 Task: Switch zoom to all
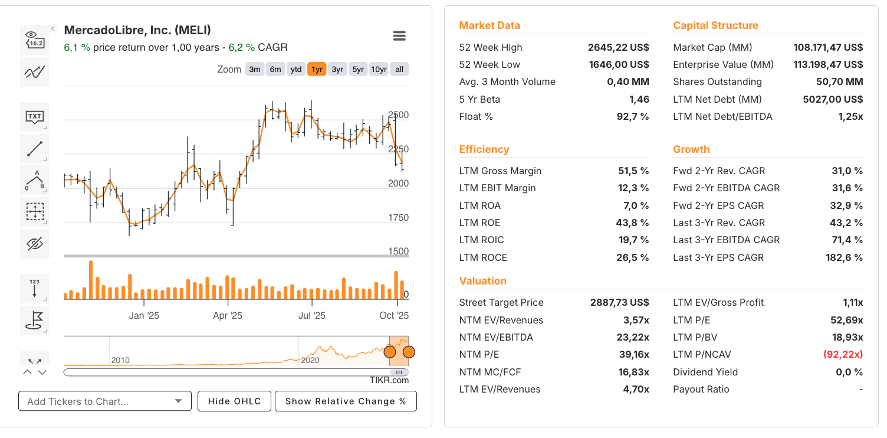[x=399, y=69]
